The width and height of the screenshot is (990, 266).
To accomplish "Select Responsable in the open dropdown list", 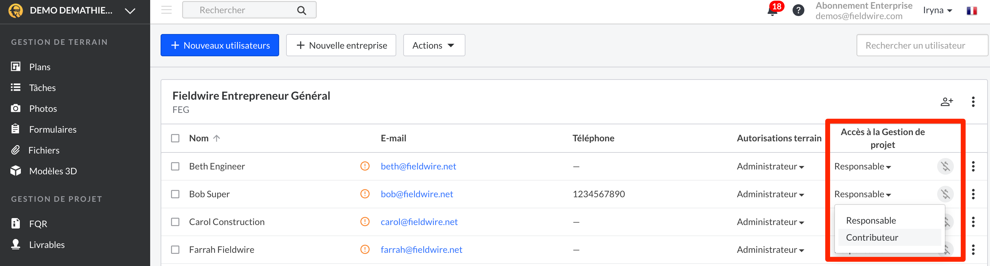I will 889,220.
